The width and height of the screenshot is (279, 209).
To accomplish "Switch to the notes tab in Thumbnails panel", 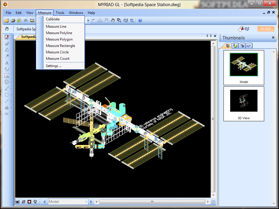I will [235, 46].
